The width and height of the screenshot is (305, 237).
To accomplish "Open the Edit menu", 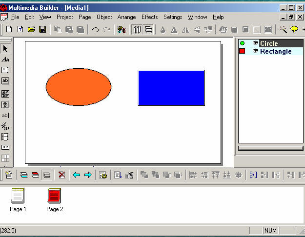I will pos(29,17).
